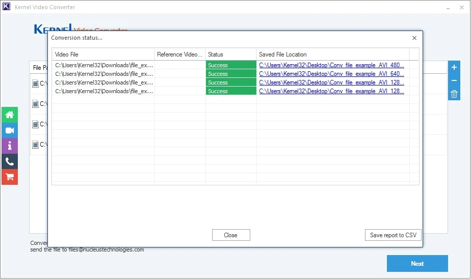Click the second video file icon in background list
The width and height of the screenshot is (471, 279).
pos(36,104)
